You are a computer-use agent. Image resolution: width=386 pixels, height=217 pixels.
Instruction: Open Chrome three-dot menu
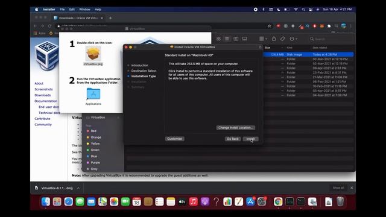tap(351, 26)
